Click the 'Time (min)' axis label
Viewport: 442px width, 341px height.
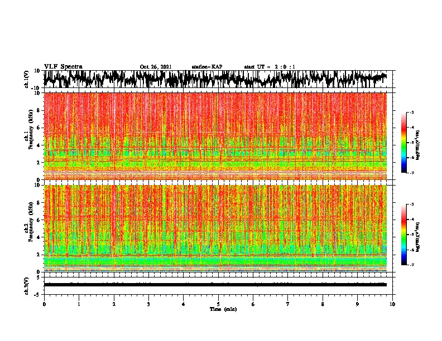[223, 309]
